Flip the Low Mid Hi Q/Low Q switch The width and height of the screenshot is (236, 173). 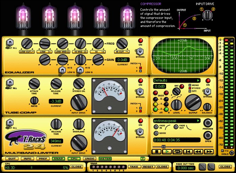[x=62, y=70]
